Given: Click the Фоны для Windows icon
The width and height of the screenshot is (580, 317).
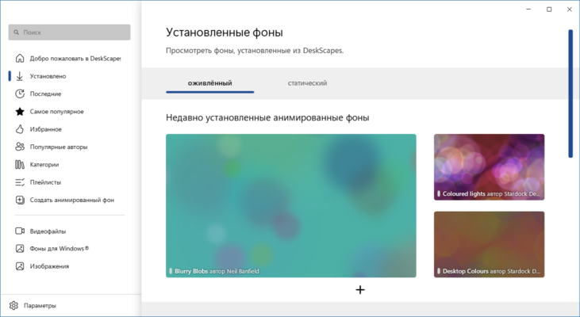Looking at the screenshot, I should (20, 249).
